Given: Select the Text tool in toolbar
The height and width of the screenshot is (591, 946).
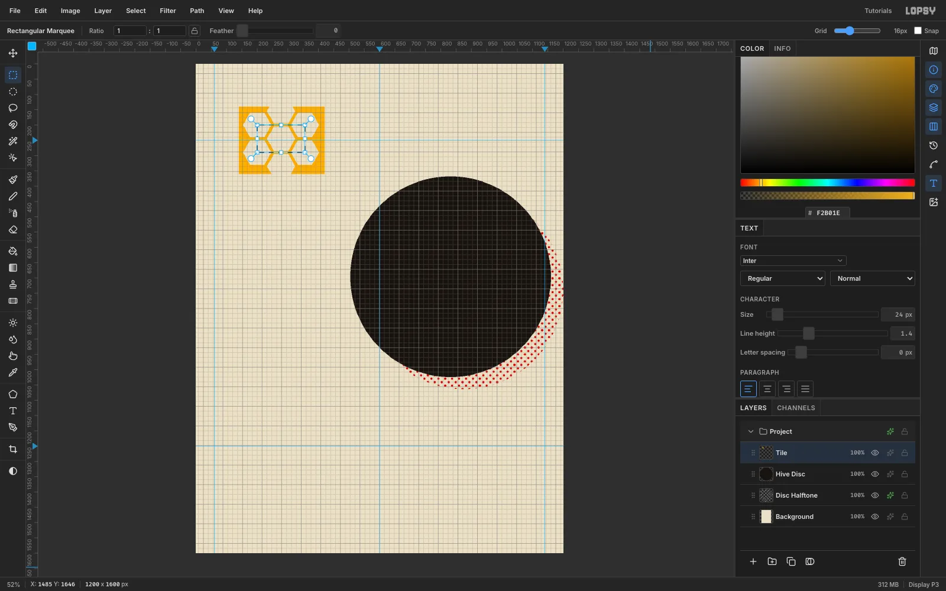Looking at the screenshot, I should tap(13, 411).
